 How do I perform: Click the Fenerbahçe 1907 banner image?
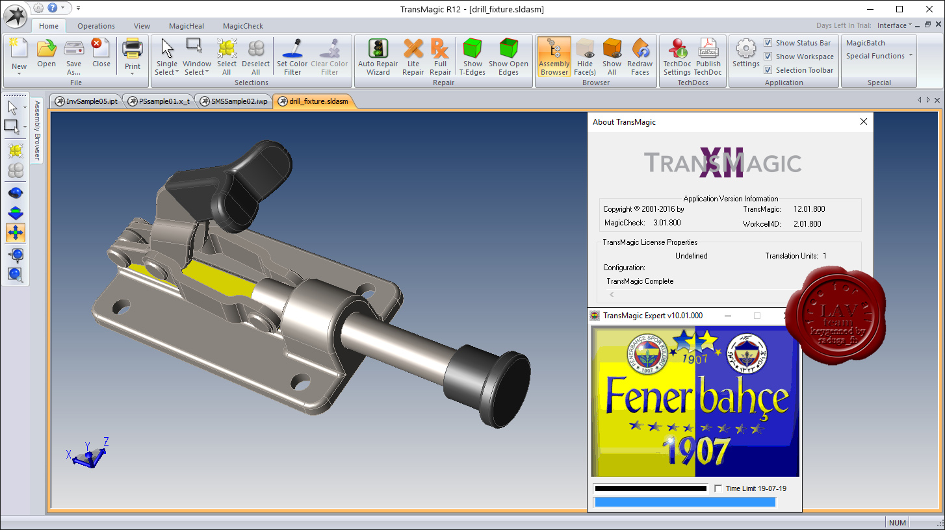point(695,401)
